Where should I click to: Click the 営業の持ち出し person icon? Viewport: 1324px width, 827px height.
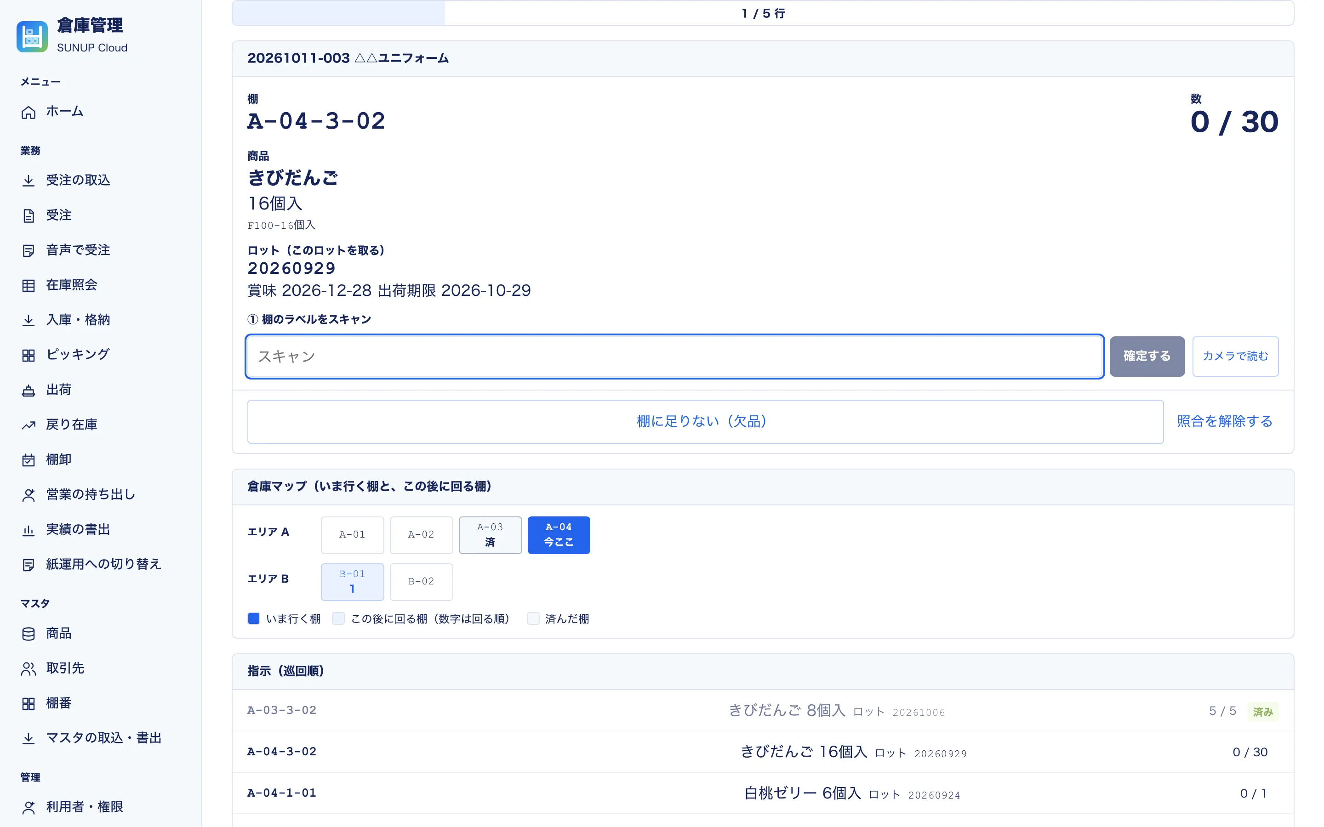coord(29,495)
